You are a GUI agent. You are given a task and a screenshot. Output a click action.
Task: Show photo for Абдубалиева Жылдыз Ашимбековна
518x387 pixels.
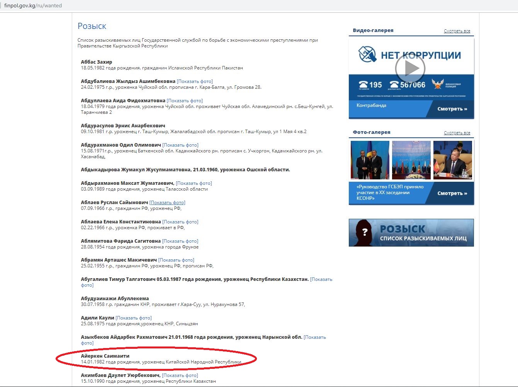195,81
